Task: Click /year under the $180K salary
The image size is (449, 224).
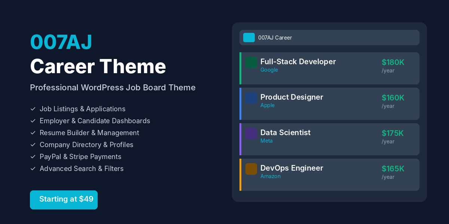Action: (388, 71)
